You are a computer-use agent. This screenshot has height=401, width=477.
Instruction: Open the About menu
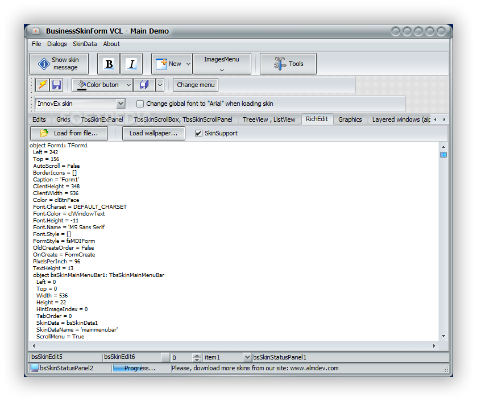pos(111,44)
